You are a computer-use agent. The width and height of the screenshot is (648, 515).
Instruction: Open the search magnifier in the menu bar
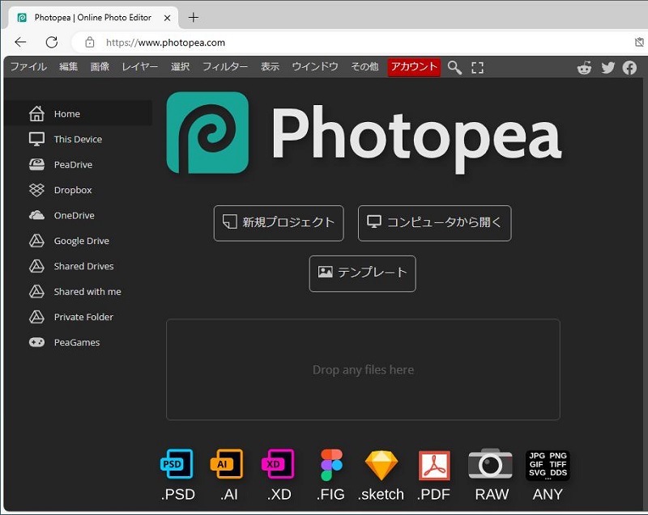coord(454,67)
